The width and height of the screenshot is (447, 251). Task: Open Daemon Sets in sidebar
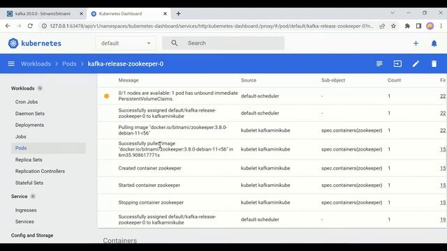(30, 113)
